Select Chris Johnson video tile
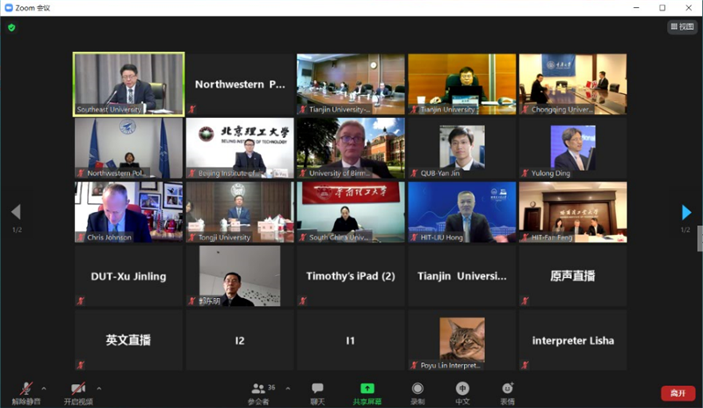The height and width of the screenshot is (408, 703). 128,212
